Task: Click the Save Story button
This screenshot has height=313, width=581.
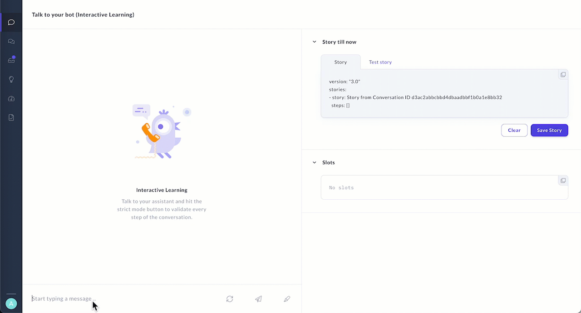Action: 549,130
